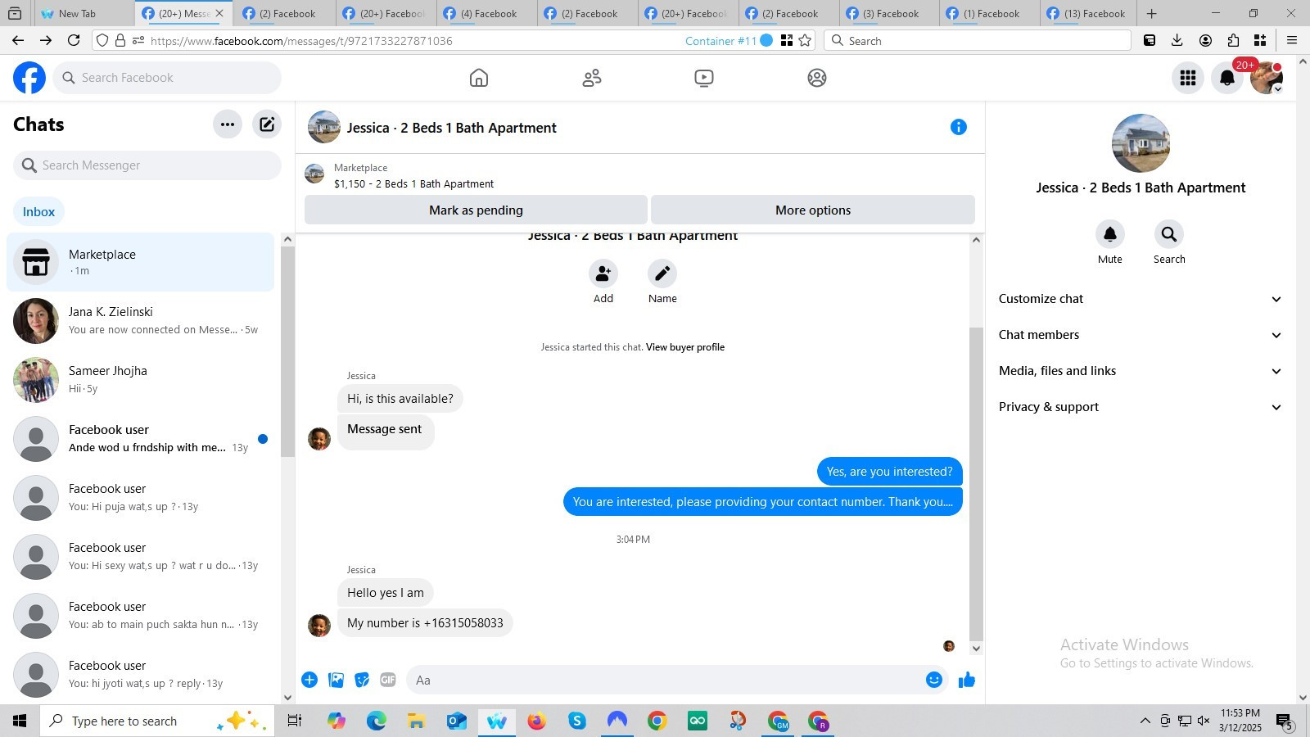Open the Firefox account icon

(1205, 40)
